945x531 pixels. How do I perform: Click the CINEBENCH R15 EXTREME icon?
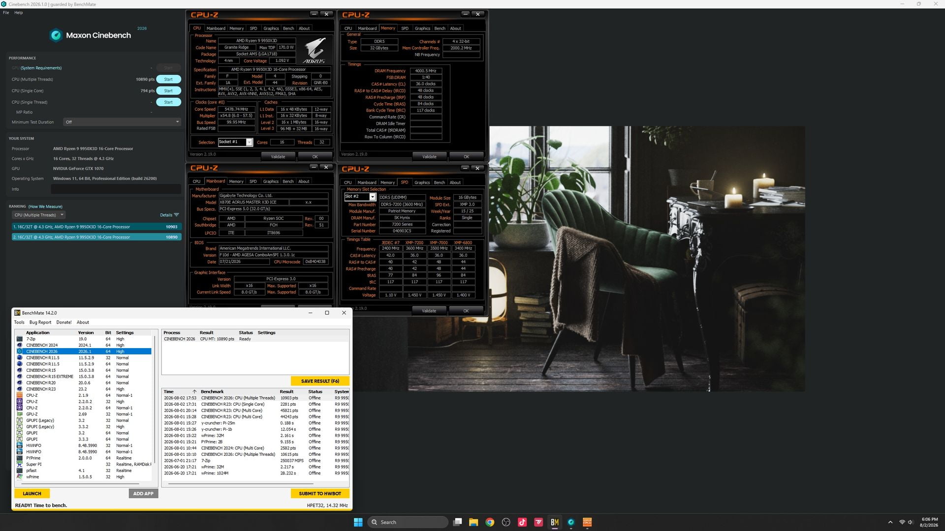pyautogui.click(x=20, y=377)
